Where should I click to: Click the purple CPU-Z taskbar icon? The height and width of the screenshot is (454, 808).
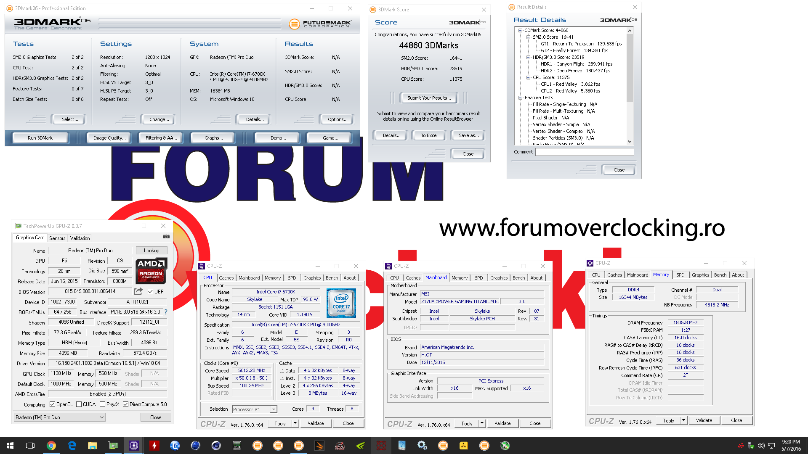[134, 446]
